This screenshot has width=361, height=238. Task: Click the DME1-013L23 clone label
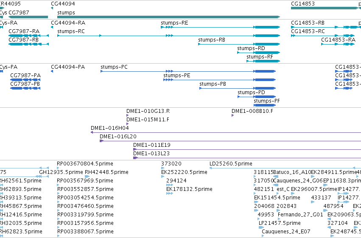click(151, 154)
